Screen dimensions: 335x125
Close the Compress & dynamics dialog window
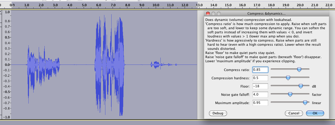[x=208, y=13]
